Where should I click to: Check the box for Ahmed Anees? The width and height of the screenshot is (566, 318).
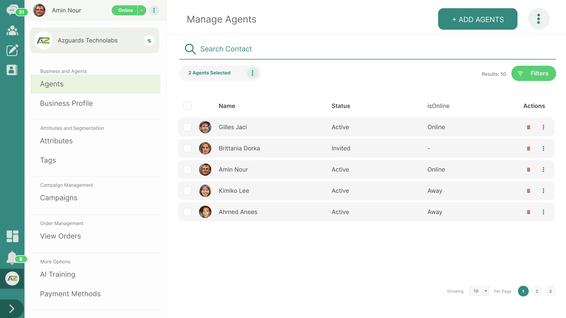pyautogui.click(x=187, y=212)
